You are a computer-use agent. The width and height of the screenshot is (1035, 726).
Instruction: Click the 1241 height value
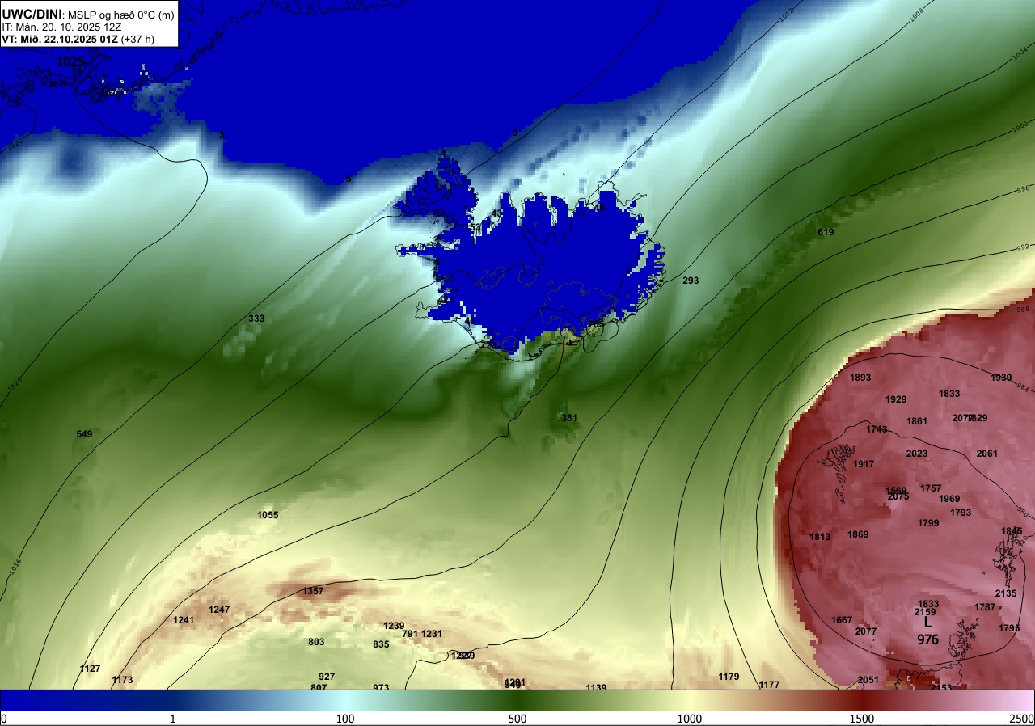click(x=184, y=620)
